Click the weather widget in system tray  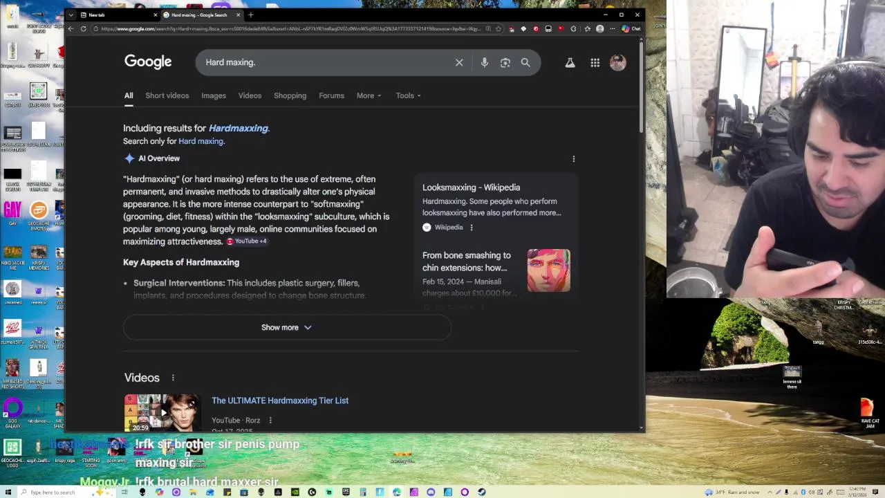click(733, 492)
